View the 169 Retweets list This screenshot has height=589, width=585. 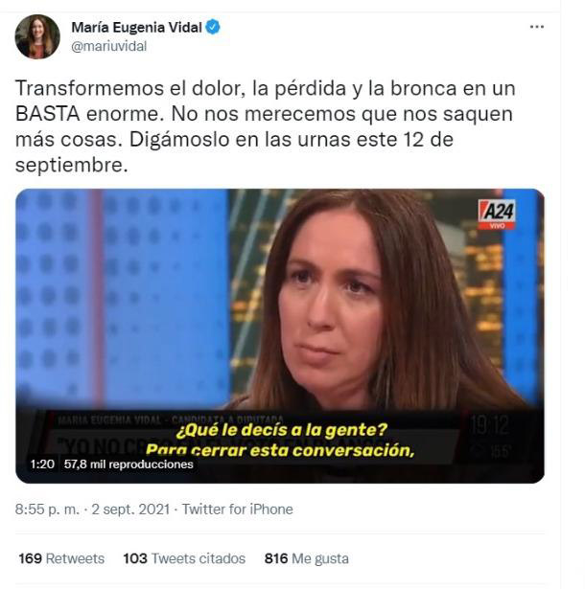(61, 558)
